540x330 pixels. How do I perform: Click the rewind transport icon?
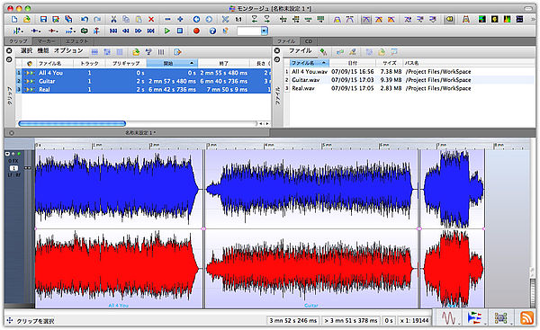click(x=126, y=31)
